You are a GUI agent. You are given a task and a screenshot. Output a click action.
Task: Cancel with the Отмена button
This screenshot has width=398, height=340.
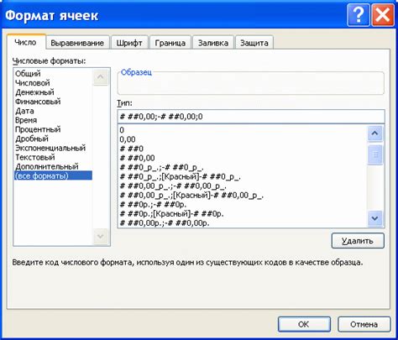coord(364,324)
